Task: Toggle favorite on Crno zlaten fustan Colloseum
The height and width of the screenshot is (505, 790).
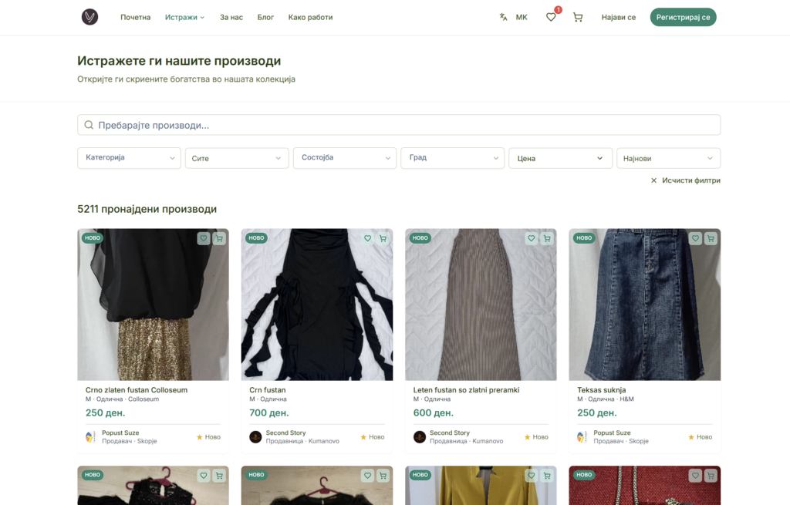Action: coord(204,239)
